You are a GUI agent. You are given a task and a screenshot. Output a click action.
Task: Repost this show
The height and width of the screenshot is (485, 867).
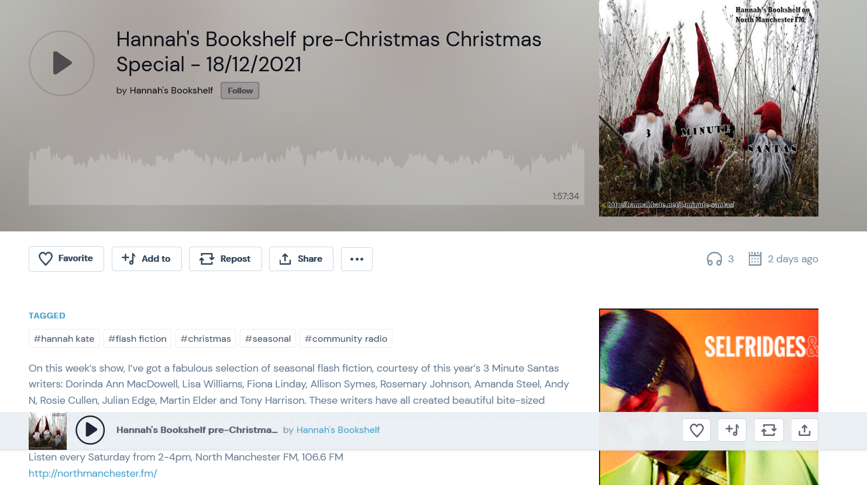[225, 259]
